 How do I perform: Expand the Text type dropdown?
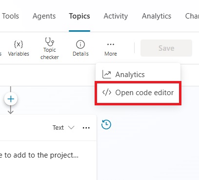63,128
